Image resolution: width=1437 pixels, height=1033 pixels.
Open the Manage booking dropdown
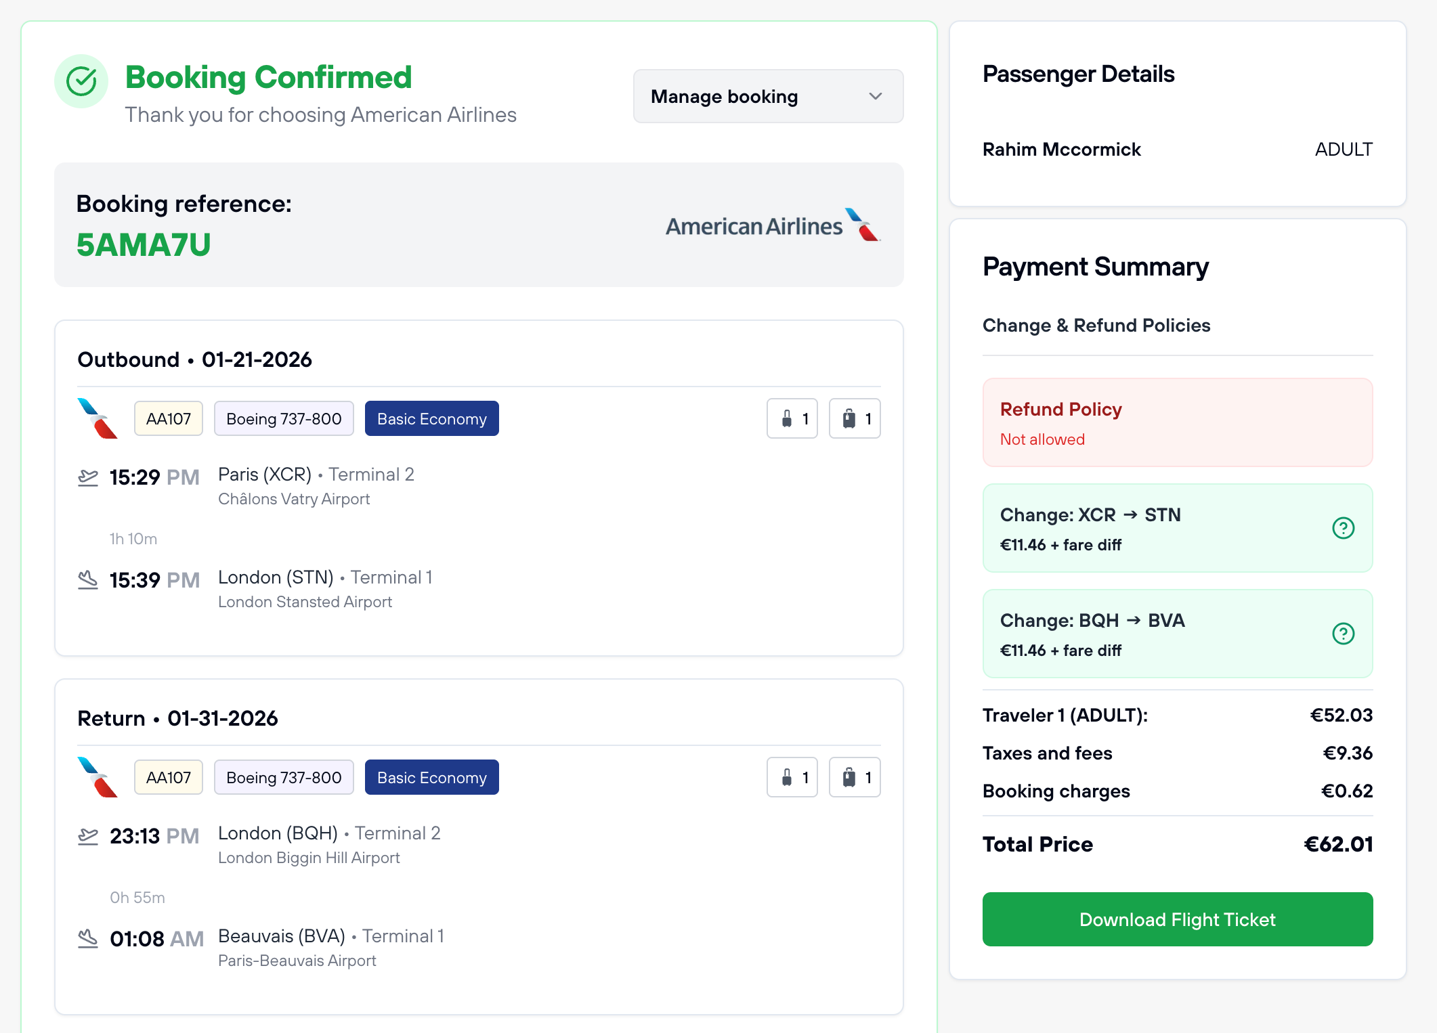click(x=768, y=96)
